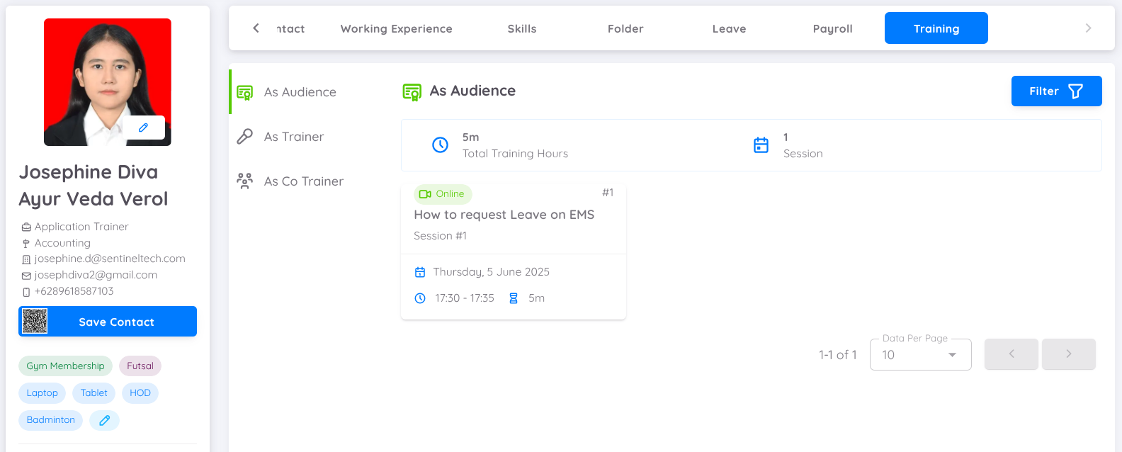Viewport: 1122px width, 452px height.
Task: Open the Data Per Page dropdown
Action: [920, 355]
